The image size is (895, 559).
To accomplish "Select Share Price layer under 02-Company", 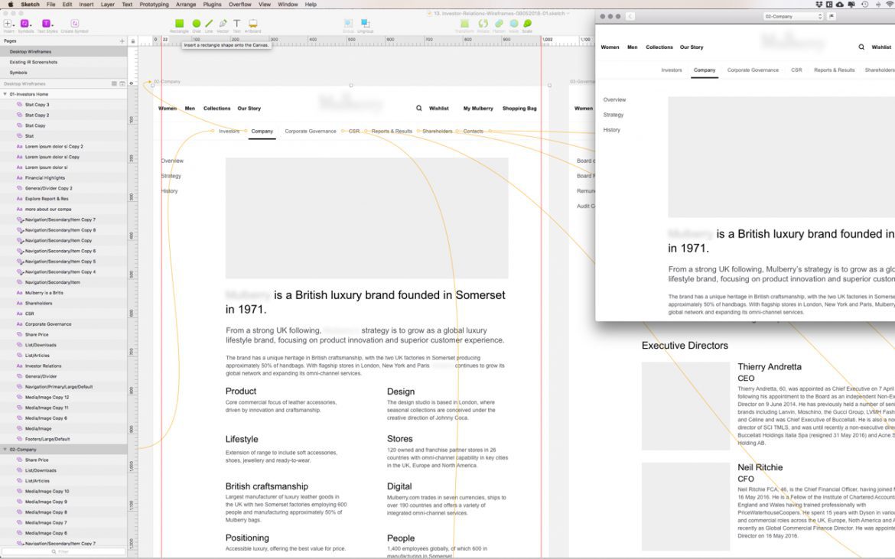I will click(x=63, y=460).
